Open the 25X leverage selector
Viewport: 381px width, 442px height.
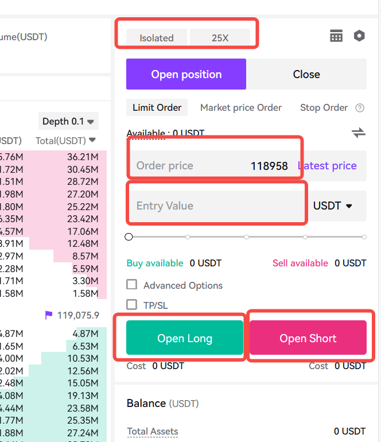click(x=220, y=37)
